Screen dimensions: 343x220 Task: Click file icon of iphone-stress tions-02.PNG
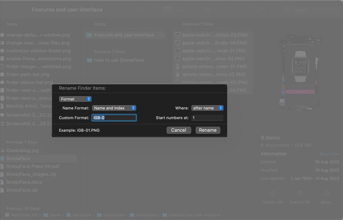coord(177,74)
